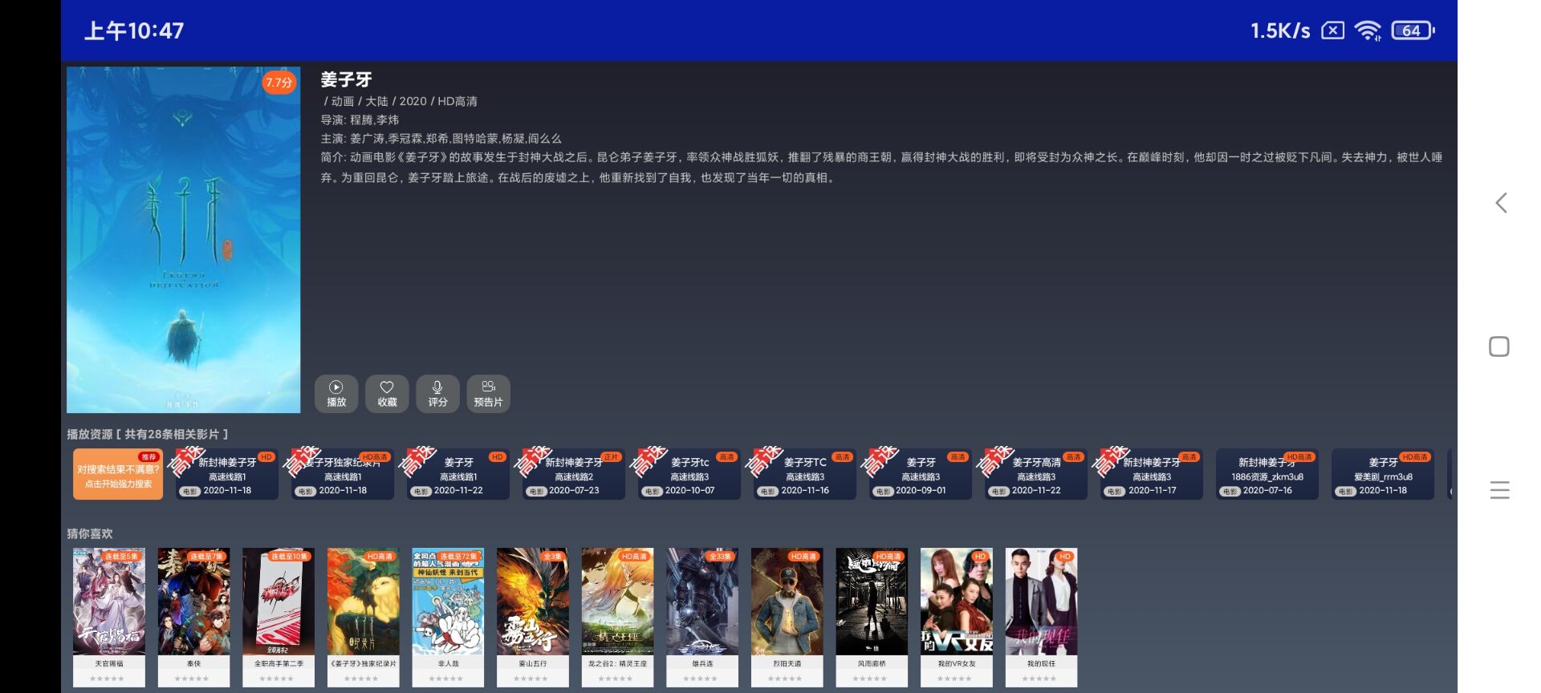Tap the crossed-box status icon beside 1.5K/s

pyautogui.click(x=1332, y=30)
